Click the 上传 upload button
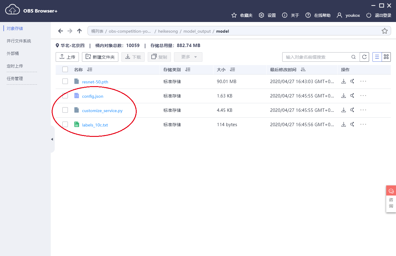 [x=67, y=57]
